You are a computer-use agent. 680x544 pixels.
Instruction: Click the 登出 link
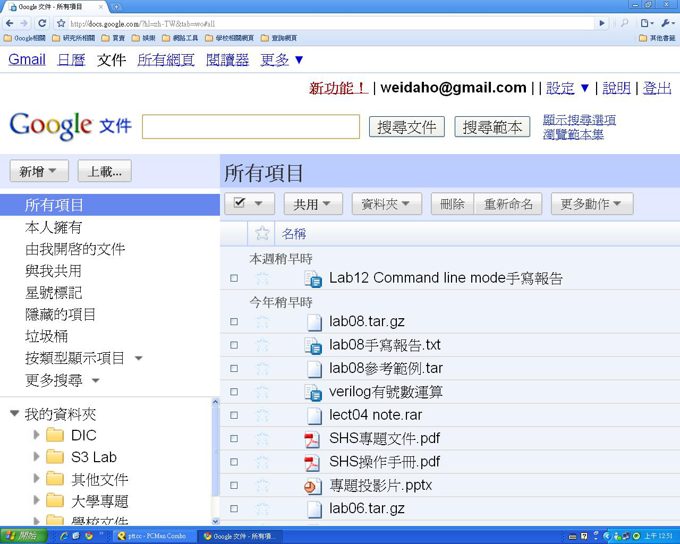click(x=657, y=88)
